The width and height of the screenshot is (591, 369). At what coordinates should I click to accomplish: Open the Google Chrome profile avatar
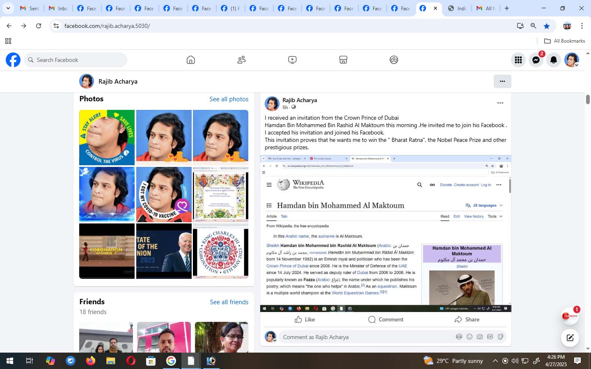[x=567, y=26]
